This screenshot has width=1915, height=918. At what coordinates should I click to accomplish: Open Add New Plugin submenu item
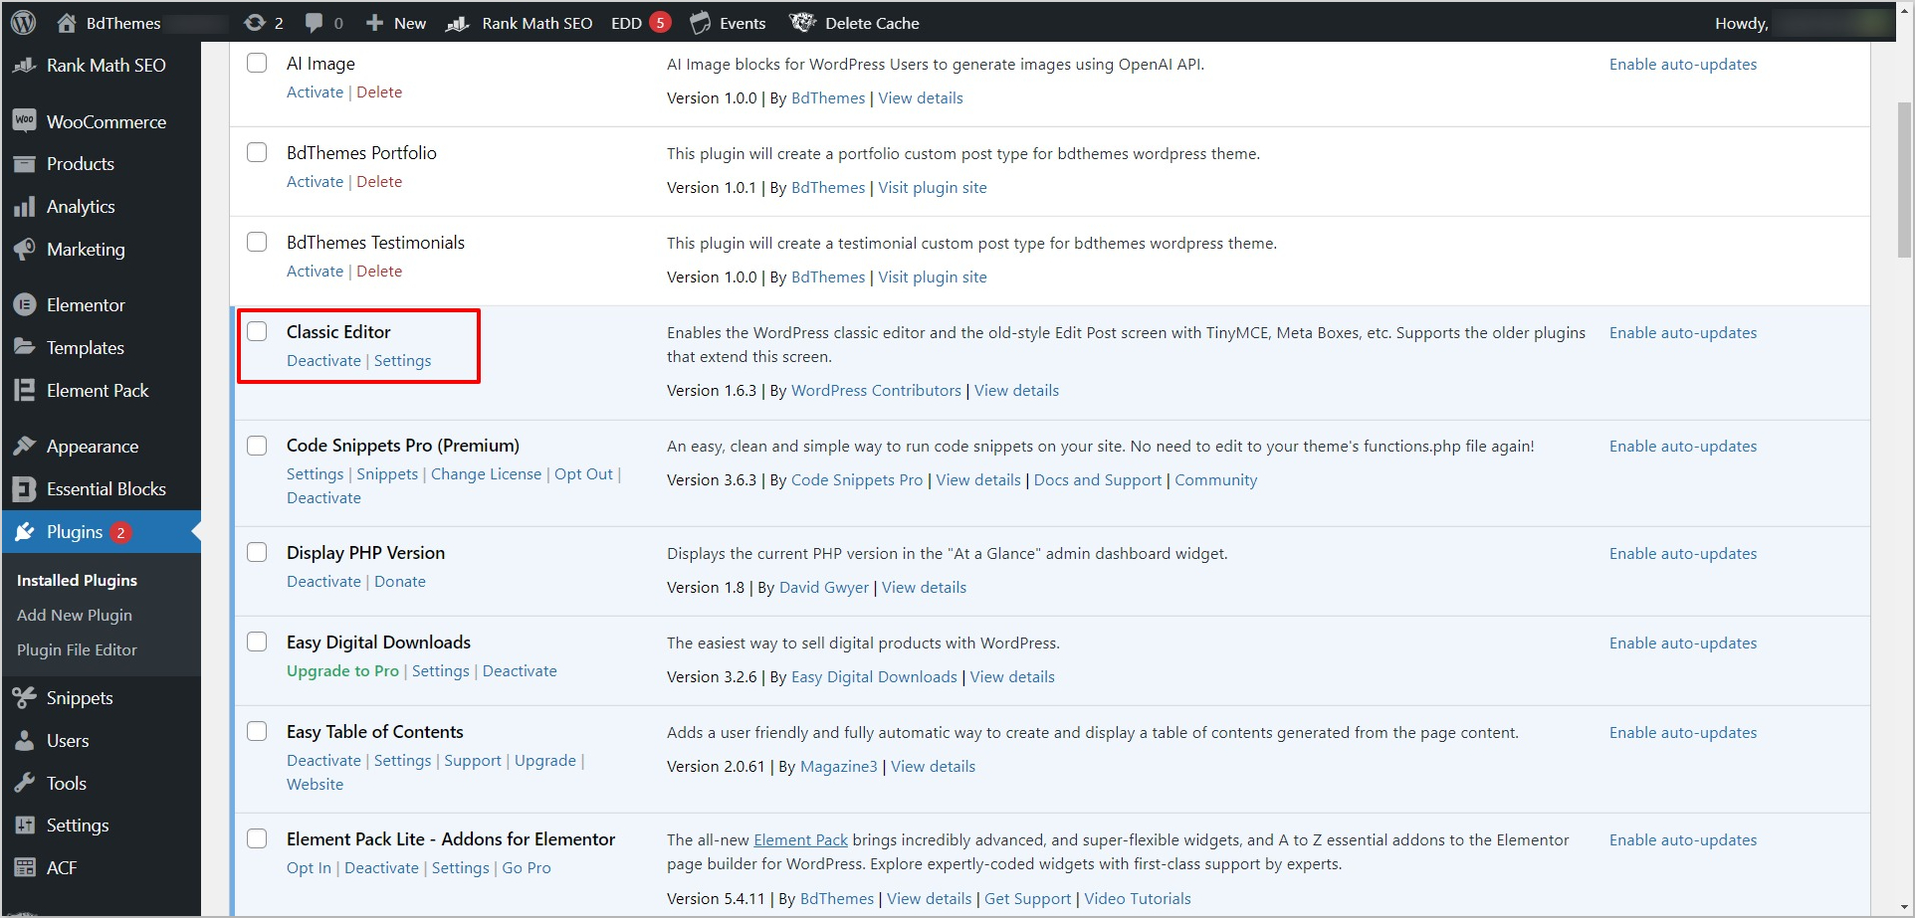75,615
